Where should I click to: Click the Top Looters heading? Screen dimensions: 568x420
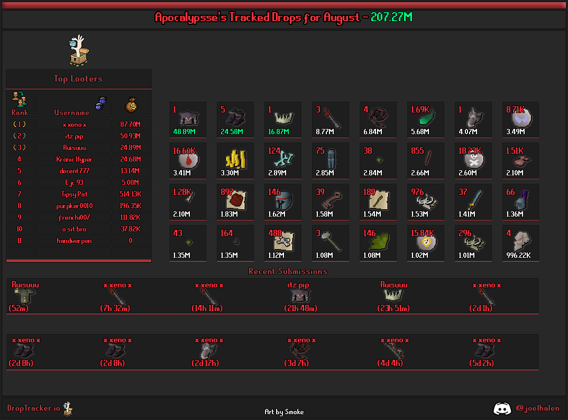coord(78,79)
